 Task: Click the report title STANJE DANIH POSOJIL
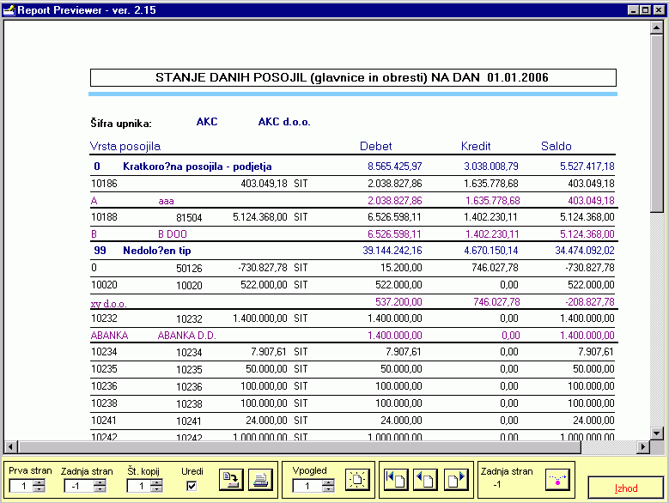[x=352, y=77]
